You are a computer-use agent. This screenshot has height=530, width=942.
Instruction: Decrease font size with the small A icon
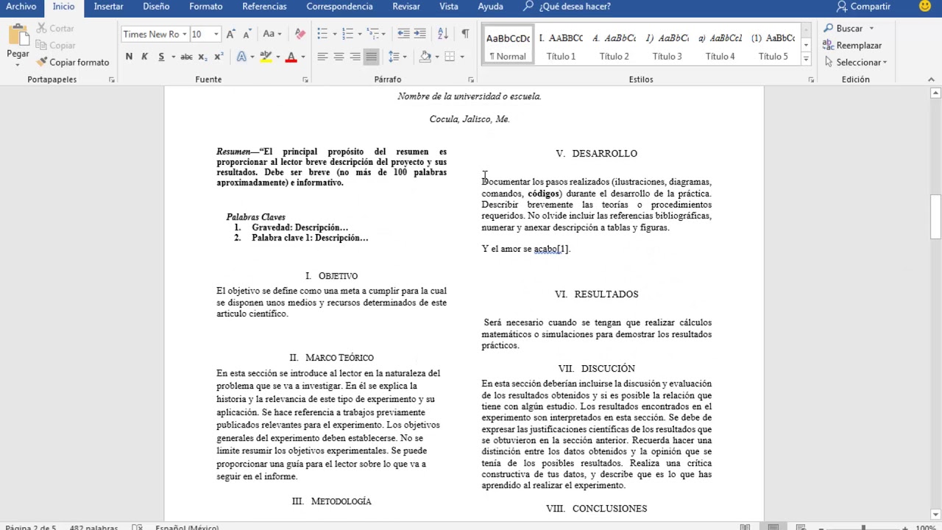(247, 34)
